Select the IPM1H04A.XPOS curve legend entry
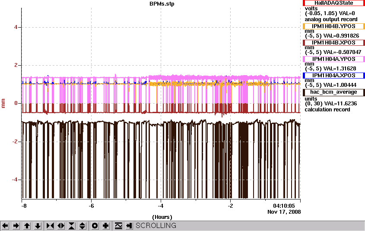The height and width of the screenshot is (231, 365). (333, 76)
